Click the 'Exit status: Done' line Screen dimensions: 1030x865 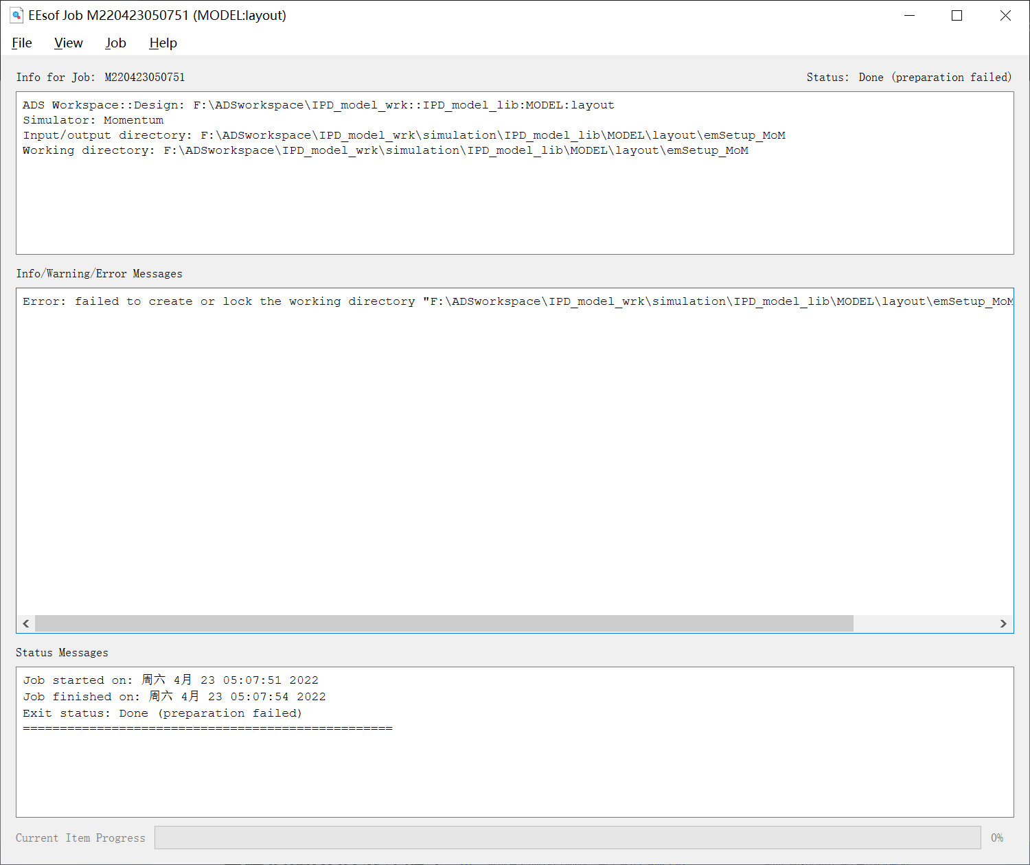click(x=163, y=713)
